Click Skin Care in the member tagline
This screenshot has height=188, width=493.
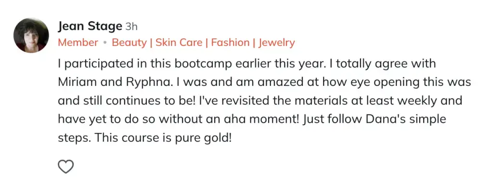179,43
